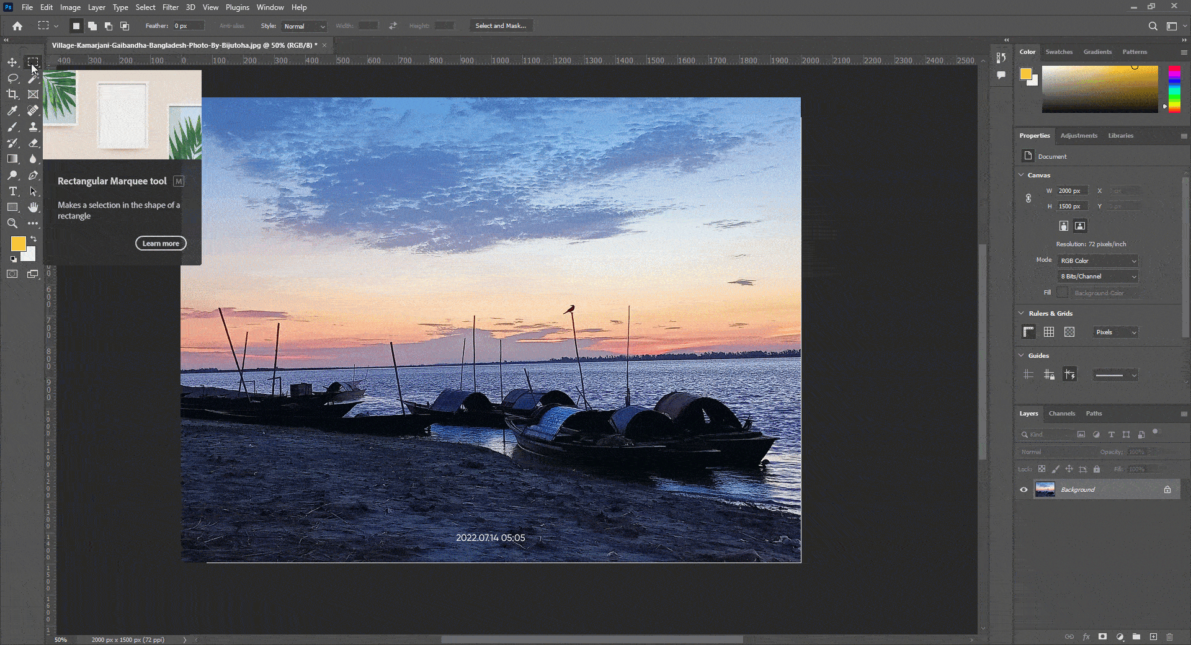Select the Clone Stamp tool

(x=33, y=127)
